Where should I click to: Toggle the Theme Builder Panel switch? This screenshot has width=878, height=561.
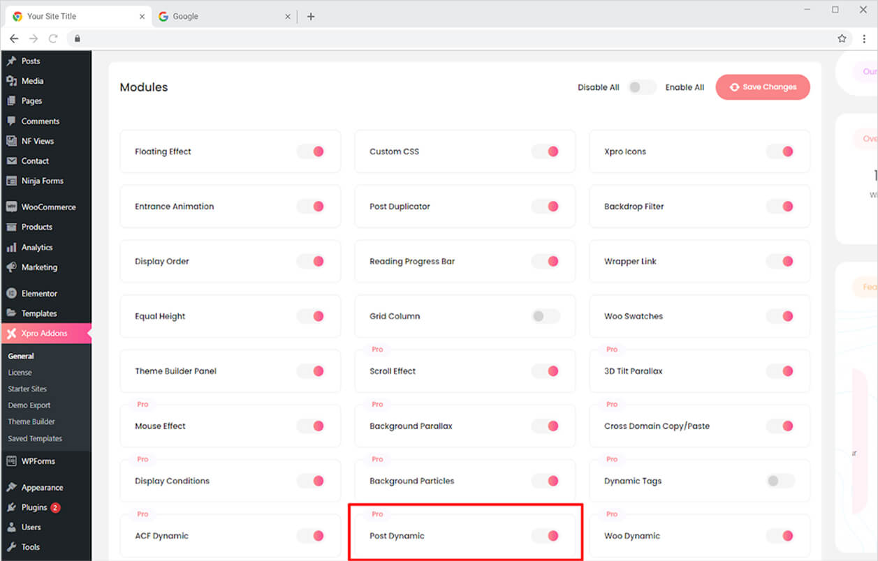311,371
